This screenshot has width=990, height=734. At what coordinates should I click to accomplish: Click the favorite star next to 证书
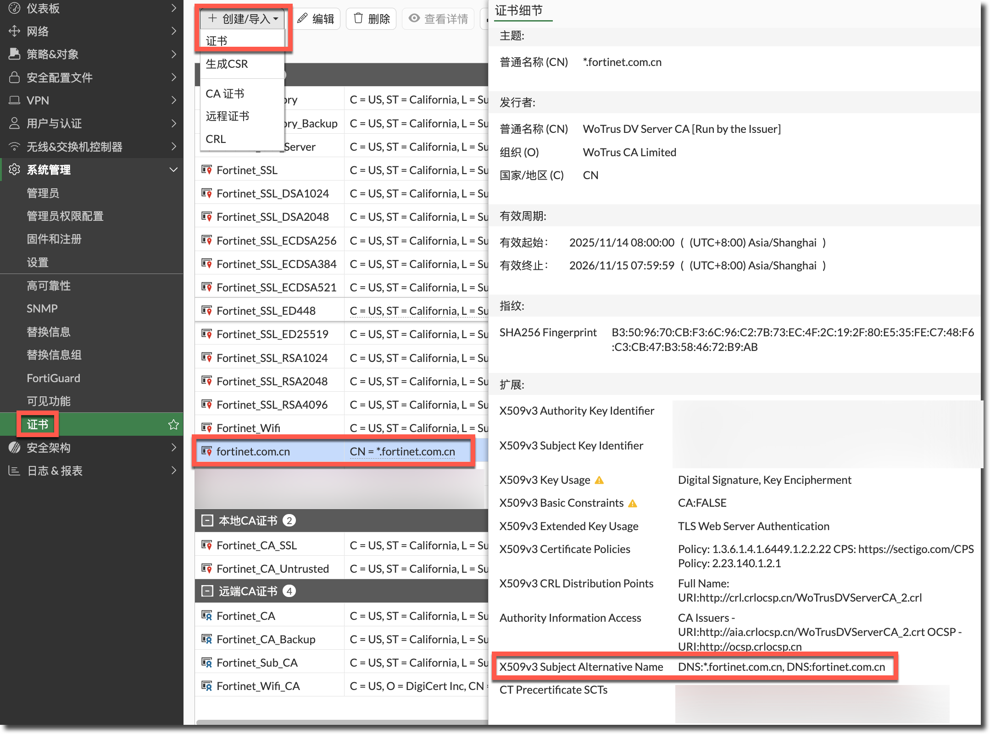tap(173, 425)
